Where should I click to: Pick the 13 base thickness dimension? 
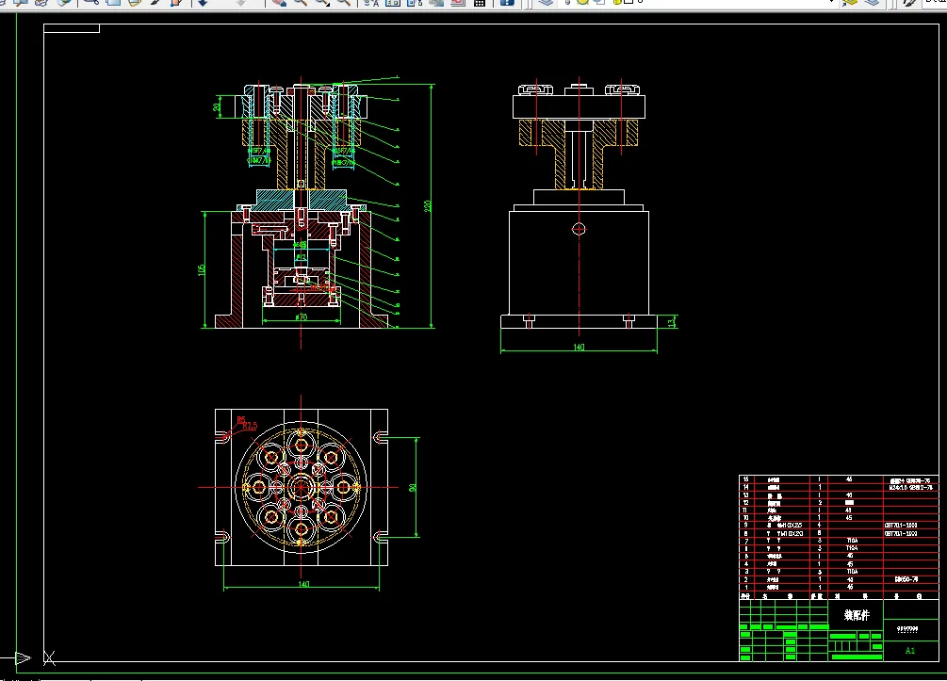(673, 322)
